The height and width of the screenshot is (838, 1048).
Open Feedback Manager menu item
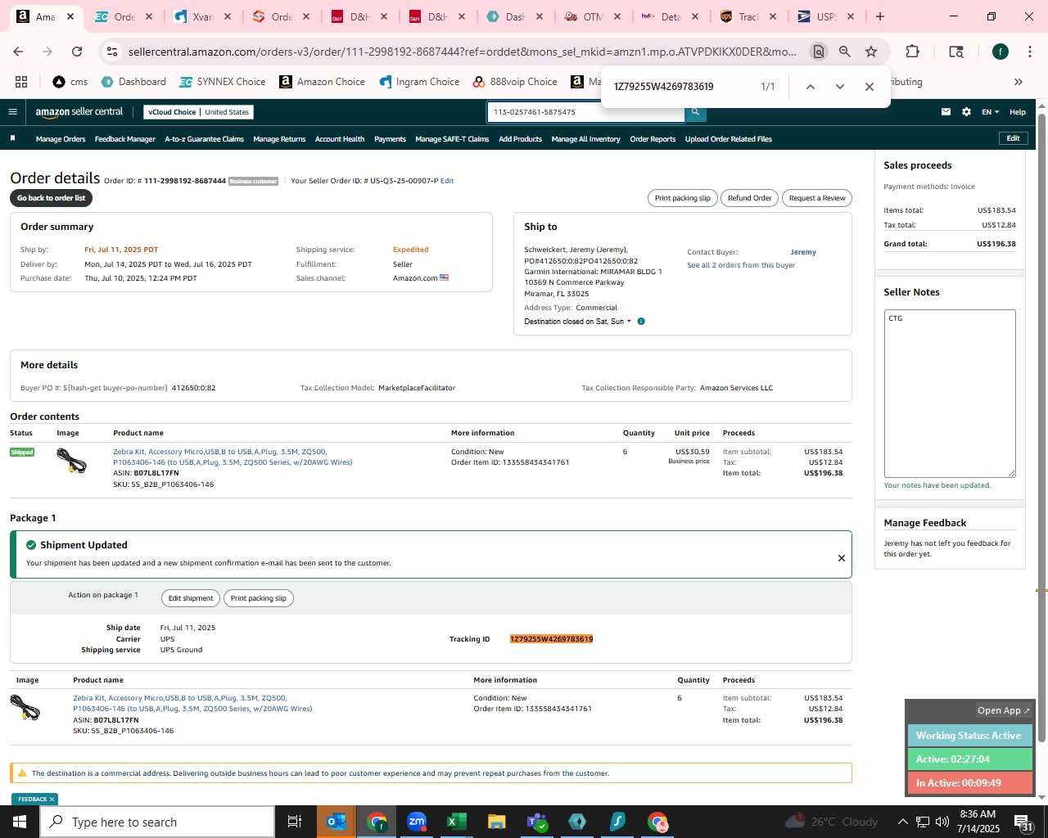coord(124,139)
